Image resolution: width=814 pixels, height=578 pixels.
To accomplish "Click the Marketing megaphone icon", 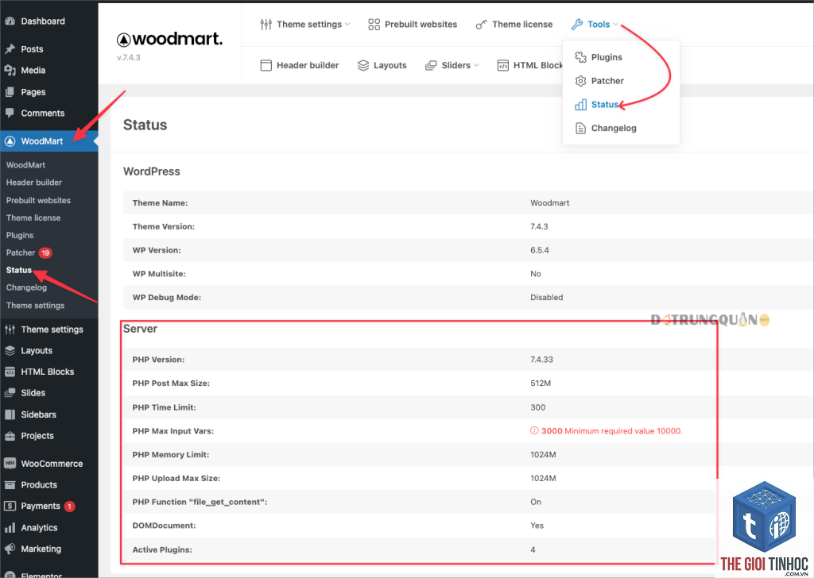I will point(10,549).
